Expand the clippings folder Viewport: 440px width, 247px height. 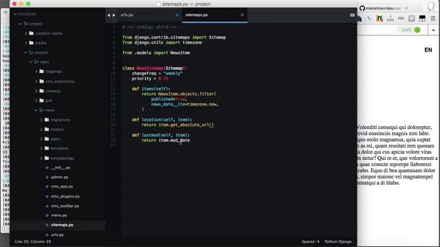(36, 71)
